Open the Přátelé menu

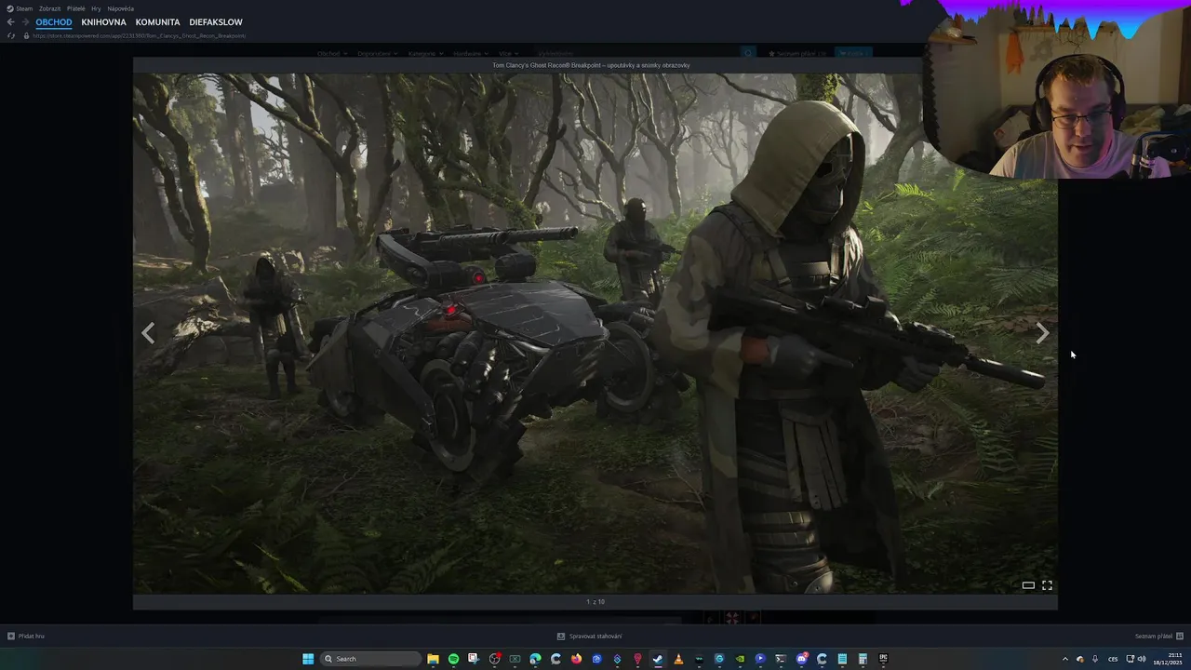point(76,8)
